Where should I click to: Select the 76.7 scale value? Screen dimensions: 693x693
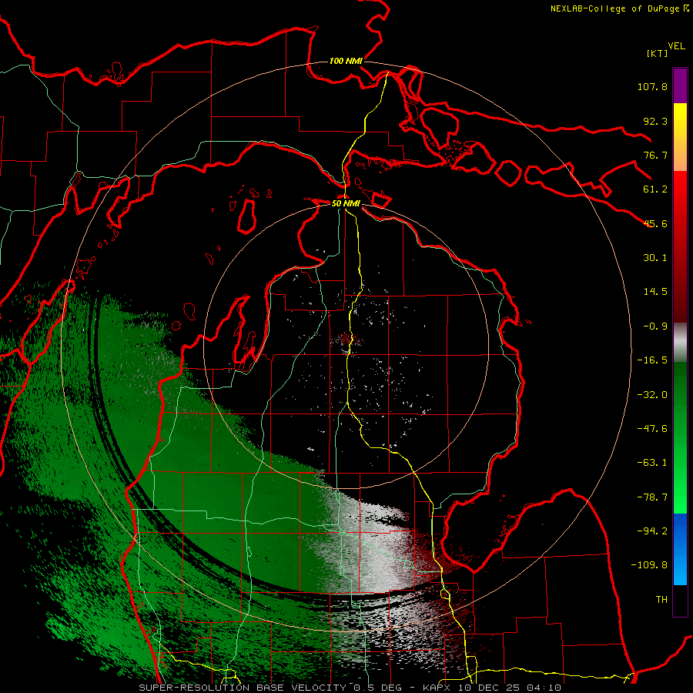point(655,155)
